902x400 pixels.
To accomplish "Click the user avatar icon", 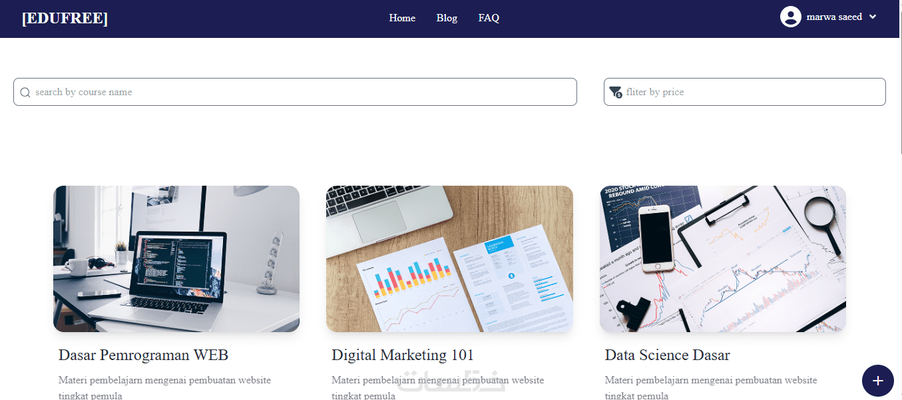I will [x=790, y=17].
